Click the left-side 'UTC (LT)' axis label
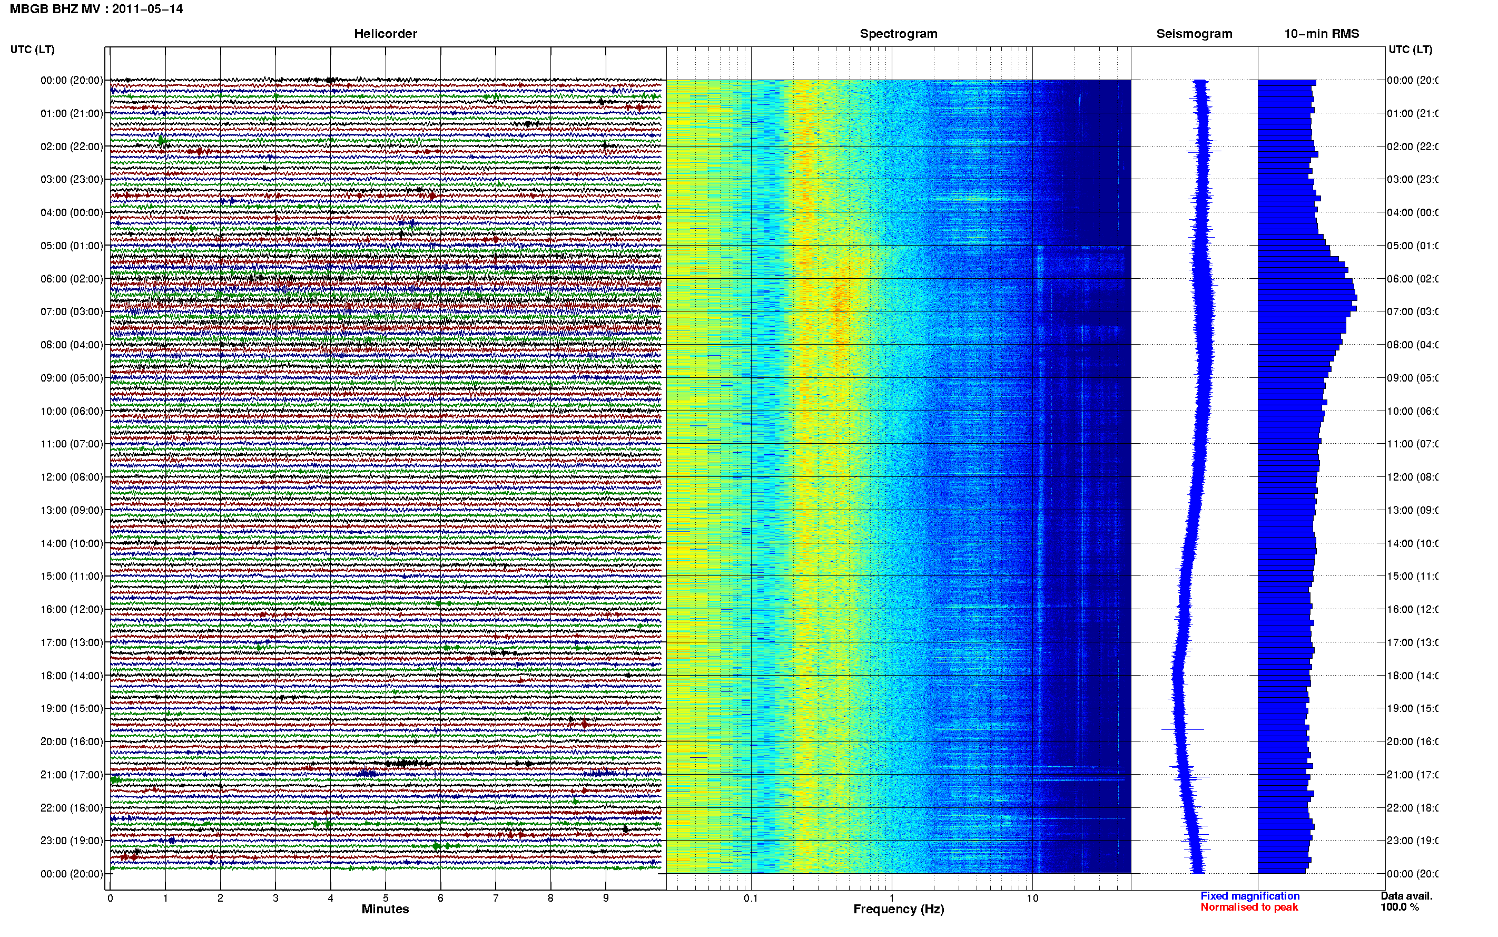This screenshot has height=937, width=1498. 32,50
